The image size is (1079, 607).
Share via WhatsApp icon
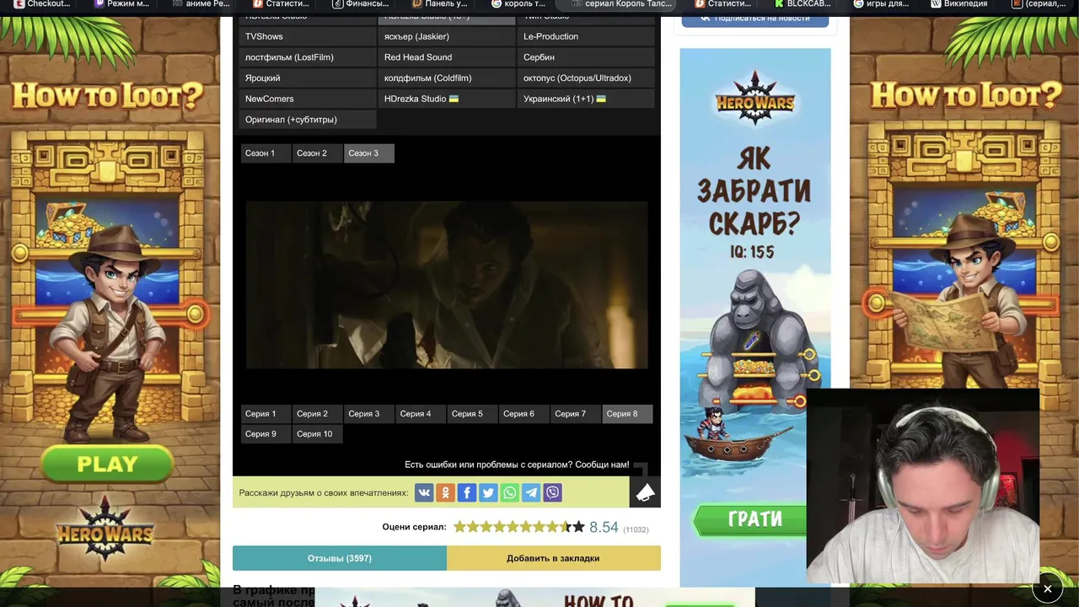510,492
